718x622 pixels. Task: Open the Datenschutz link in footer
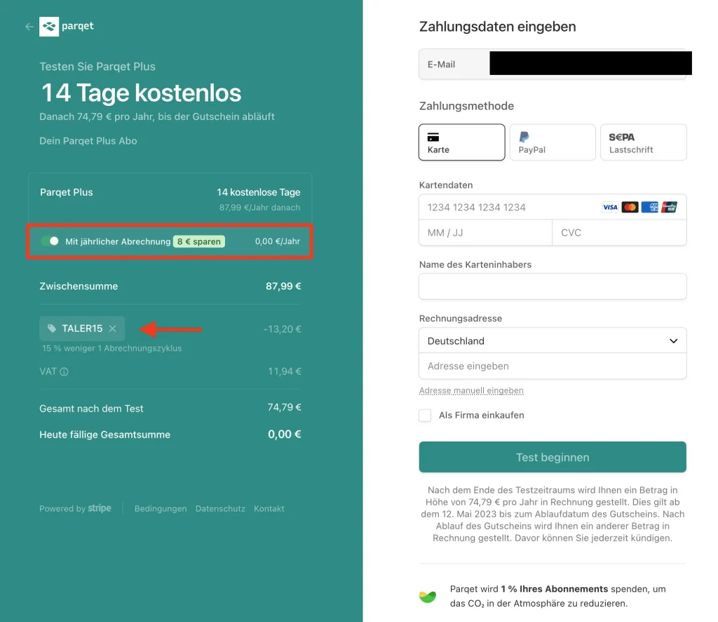coord(220,509)
